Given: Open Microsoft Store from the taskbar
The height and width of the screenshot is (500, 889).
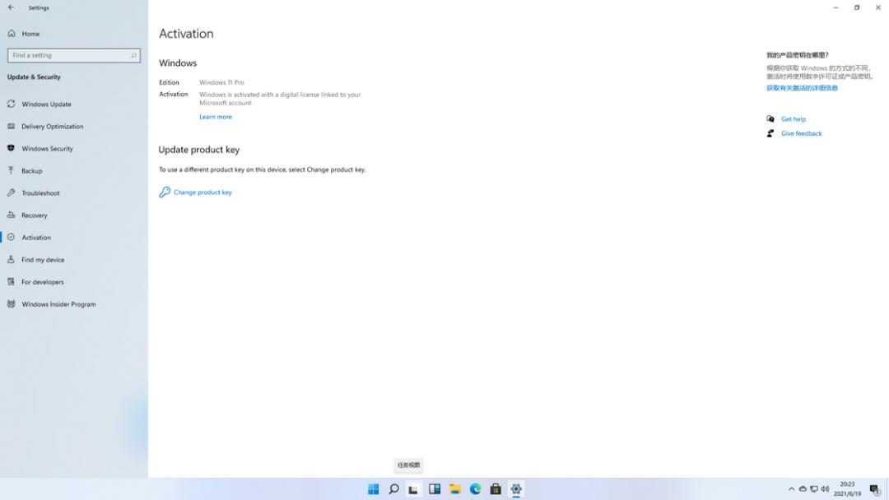Looking at the screenshot, I should (x=496, y=489).
